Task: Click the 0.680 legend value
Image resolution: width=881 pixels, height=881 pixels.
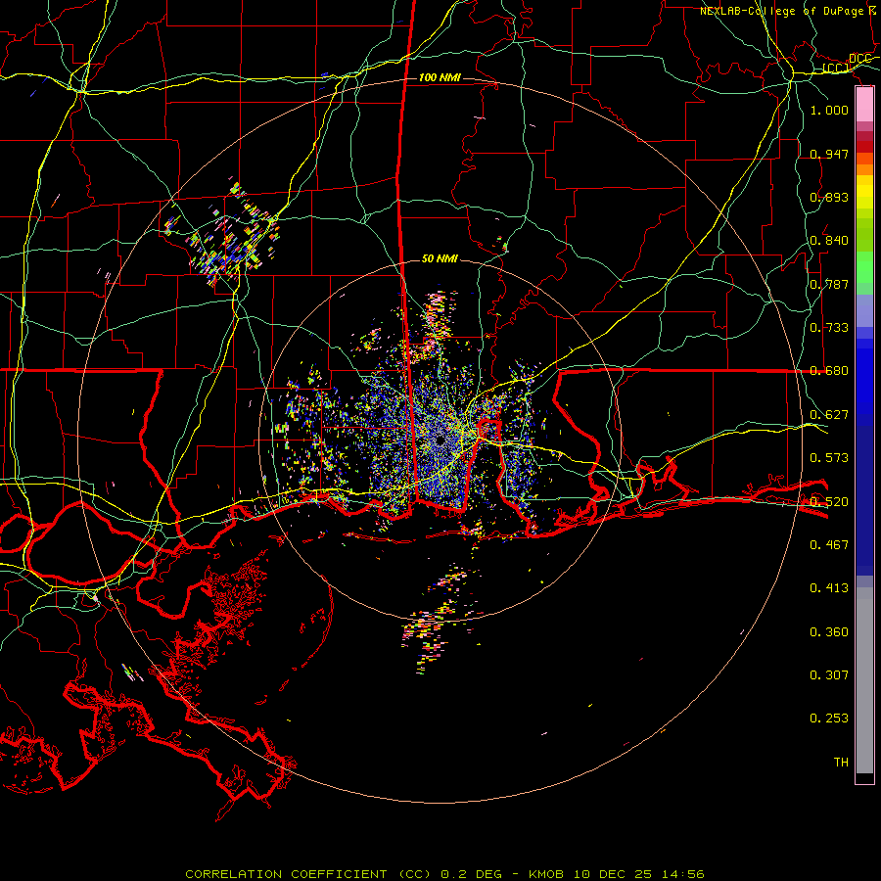Action: [829, 370]
